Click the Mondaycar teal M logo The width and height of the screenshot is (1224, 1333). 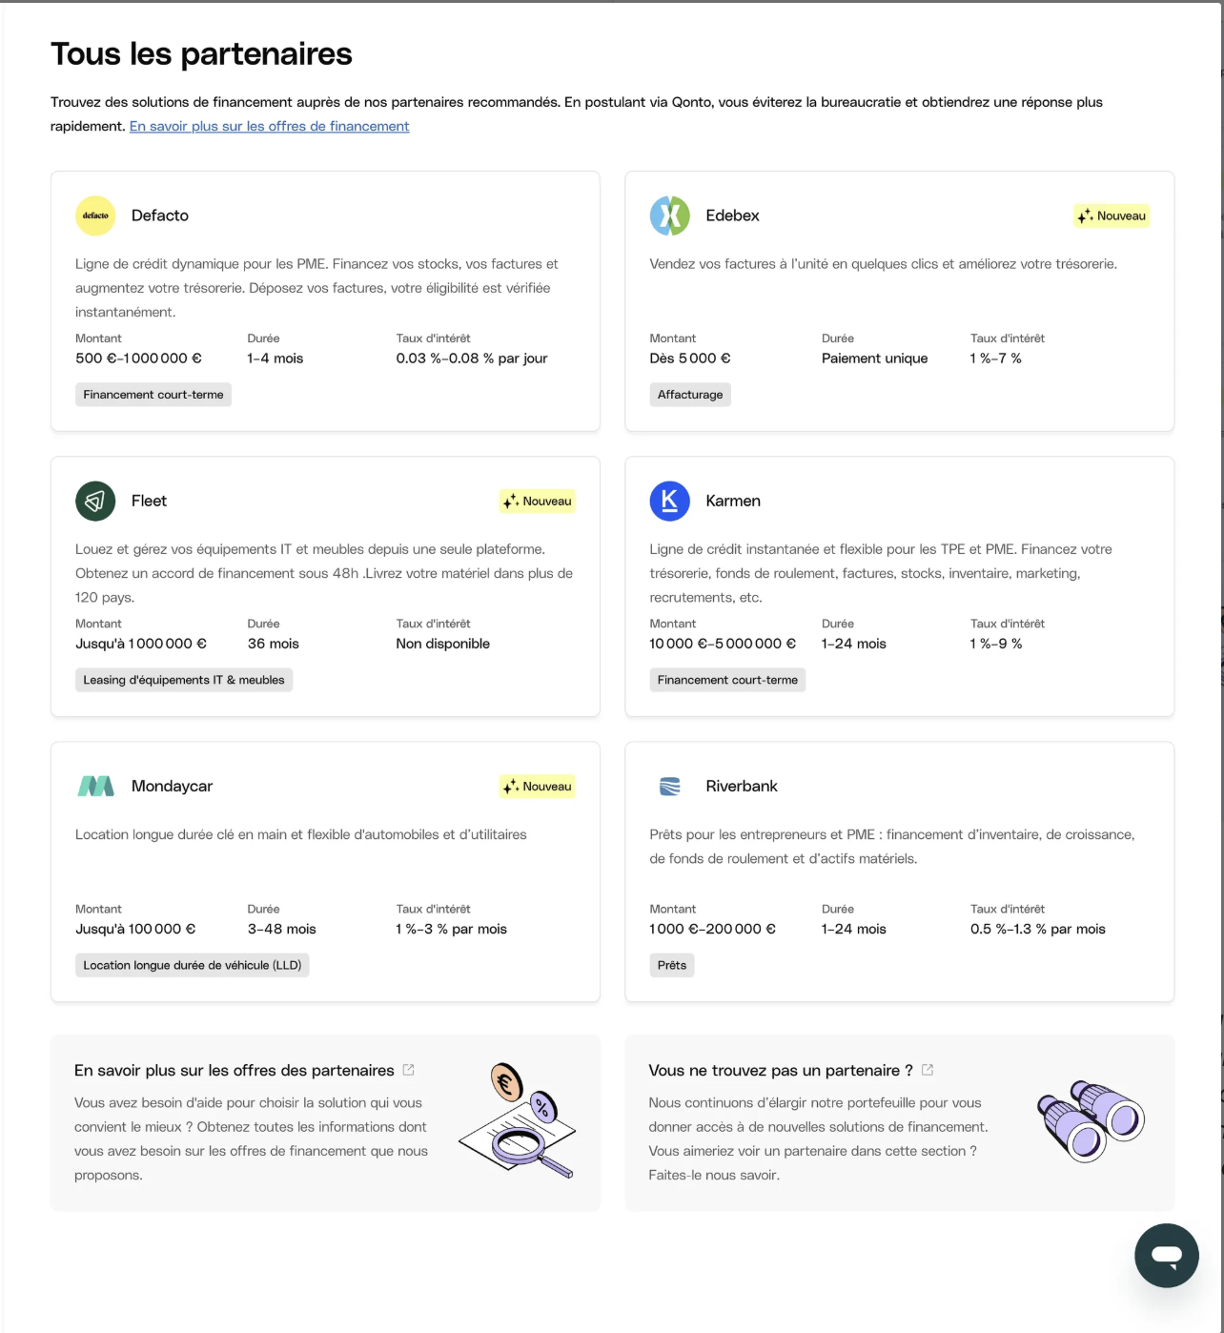(95, 786)
